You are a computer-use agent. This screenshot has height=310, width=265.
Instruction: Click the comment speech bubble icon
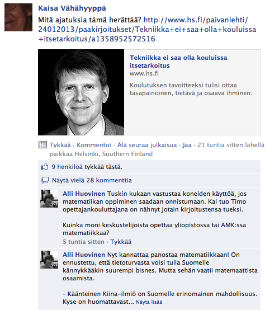click(45, 180)
